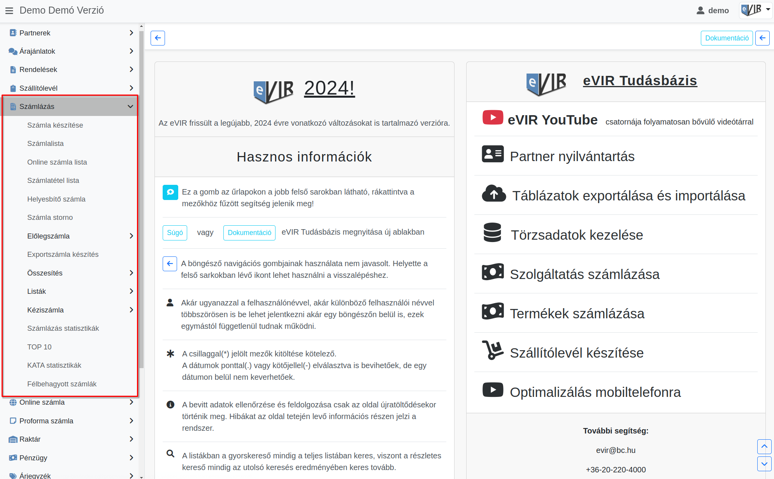The width and height of the screenshot is (774, 479).
Task: Click the demo user avatar icon
Action: [x=700, y=11]
